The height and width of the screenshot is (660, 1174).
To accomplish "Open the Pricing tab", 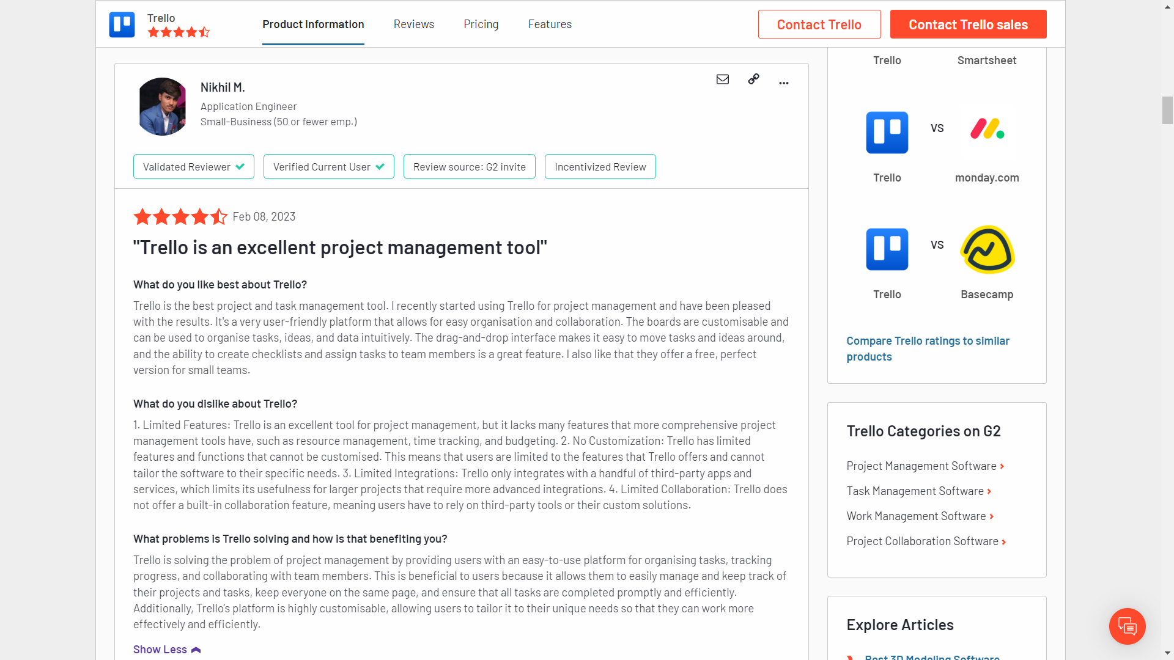I will pyautogui.click(x=481, y=24).
